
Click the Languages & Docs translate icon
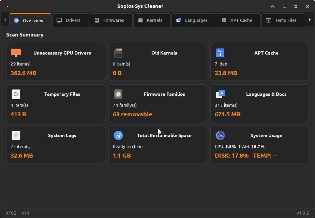[x=220, y=94]
